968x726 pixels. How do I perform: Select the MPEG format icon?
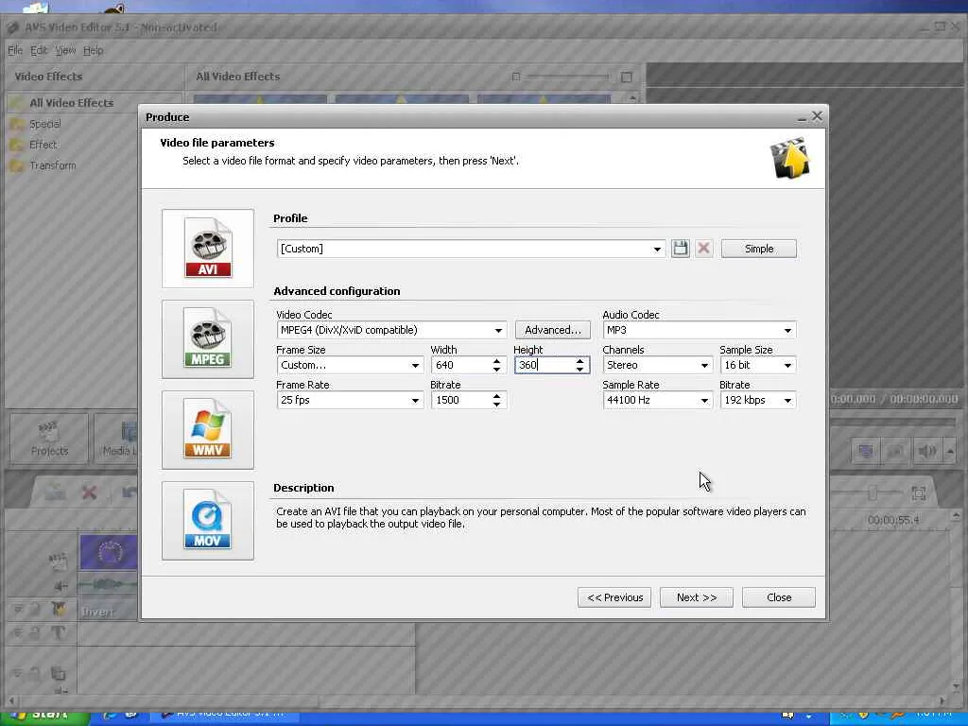coord(207,339)
